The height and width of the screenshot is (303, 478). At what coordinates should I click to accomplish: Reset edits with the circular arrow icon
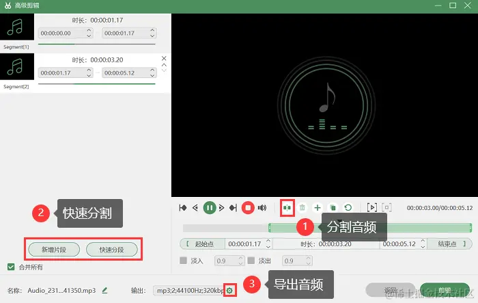pos(348,208)
